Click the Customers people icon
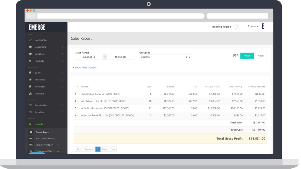301x169 pixels. click(x=30, y=47)
